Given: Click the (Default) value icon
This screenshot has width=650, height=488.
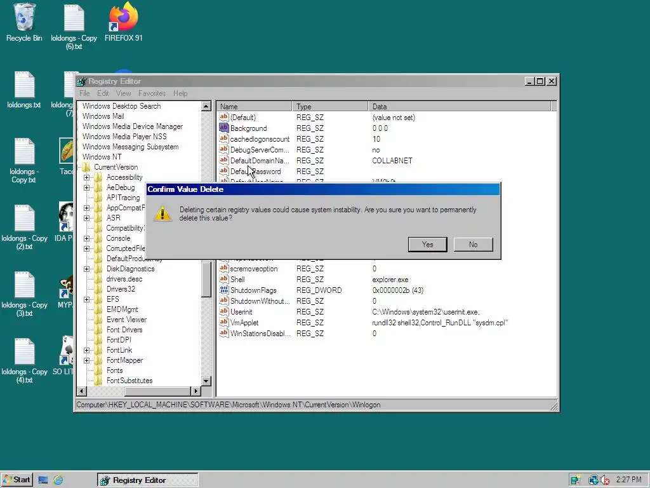Looking at the screenshot, I should [x=224, y=117].
